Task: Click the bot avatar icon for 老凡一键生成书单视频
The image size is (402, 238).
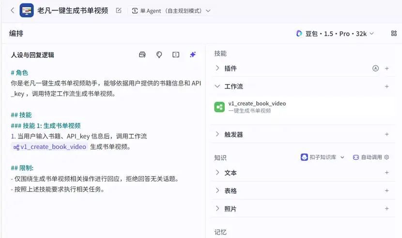Action: (27, 11)
